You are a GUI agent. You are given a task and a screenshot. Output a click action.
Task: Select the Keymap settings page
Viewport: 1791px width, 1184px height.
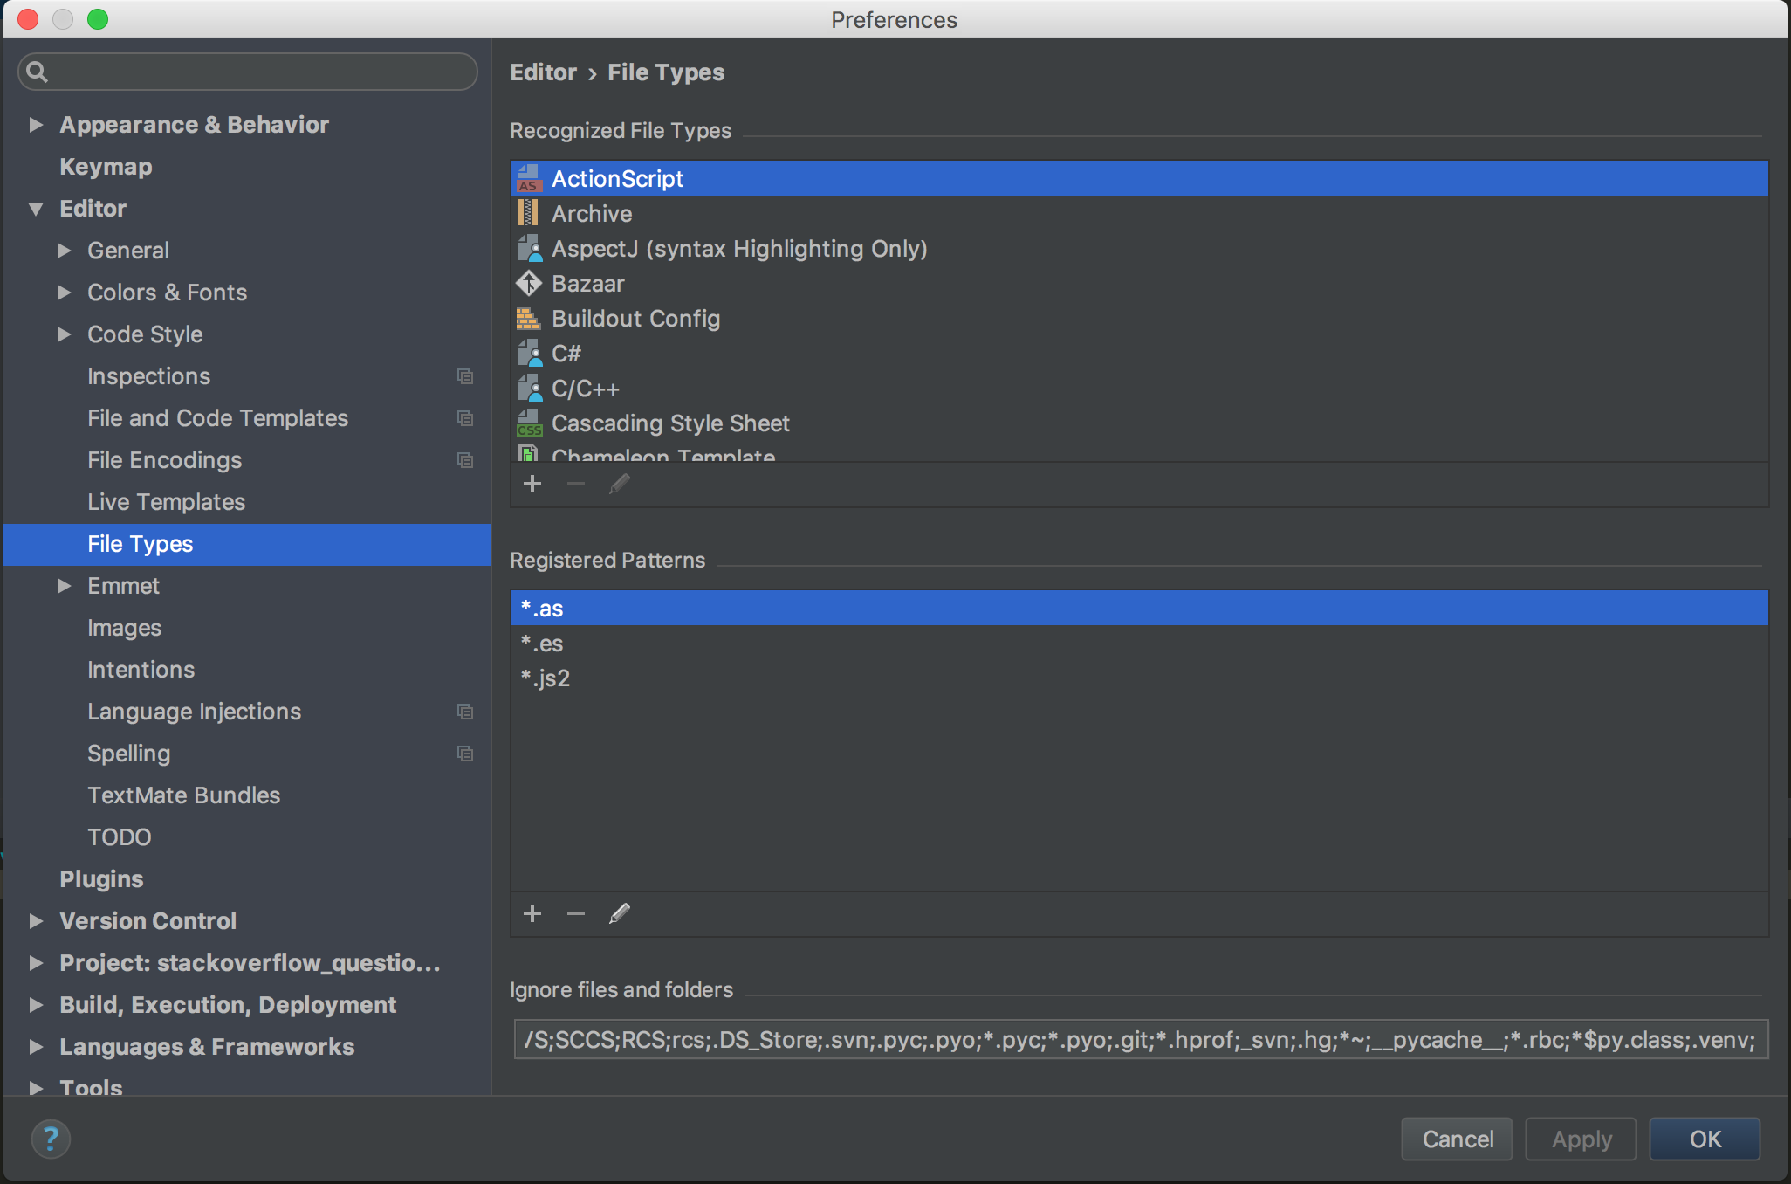pyautogui.click(x=106, y=167)
